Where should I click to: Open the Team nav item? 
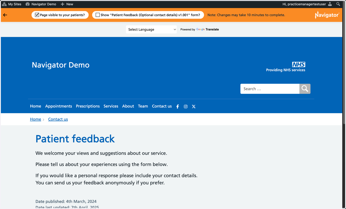143,106
